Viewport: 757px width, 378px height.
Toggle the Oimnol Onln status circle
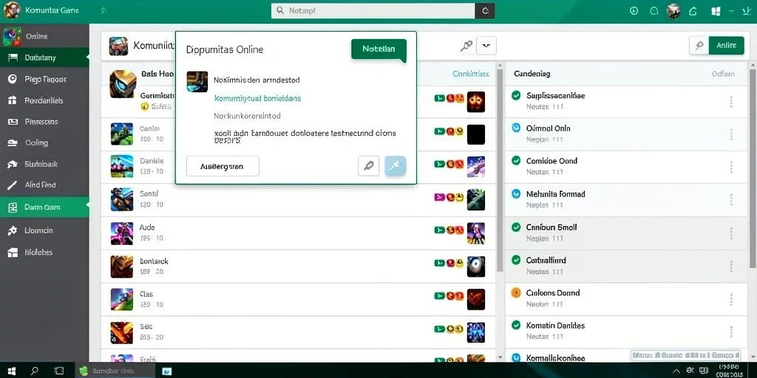516,128
